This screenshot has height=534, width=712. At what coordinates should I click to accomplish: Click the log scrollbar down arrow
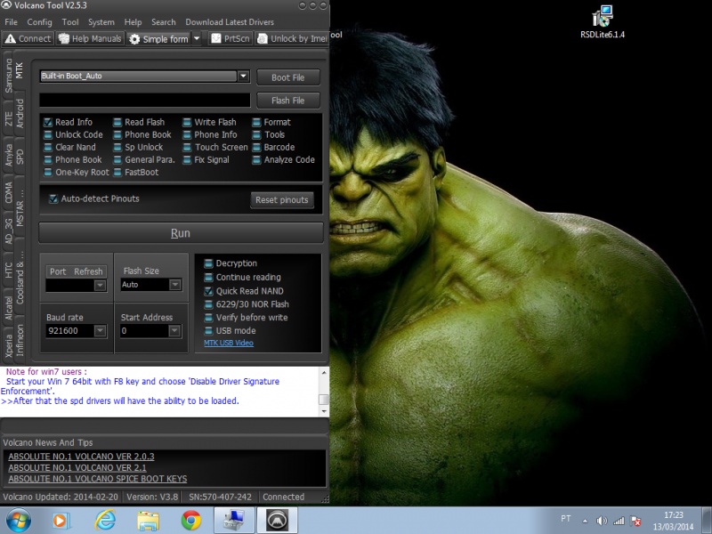tap(324, 411)
